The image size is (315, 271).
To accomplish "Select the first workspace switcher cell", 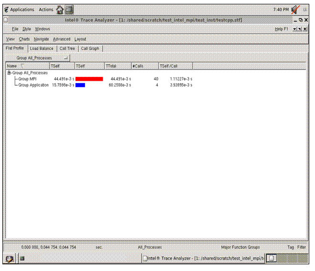I will click(x=272, y=258).
